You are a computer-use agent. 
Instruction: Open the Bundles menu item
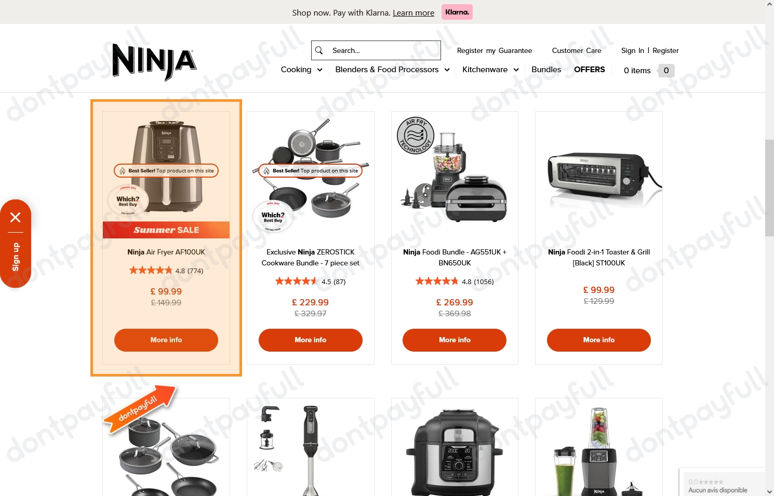pyautogui.click(x=546, y=70)
